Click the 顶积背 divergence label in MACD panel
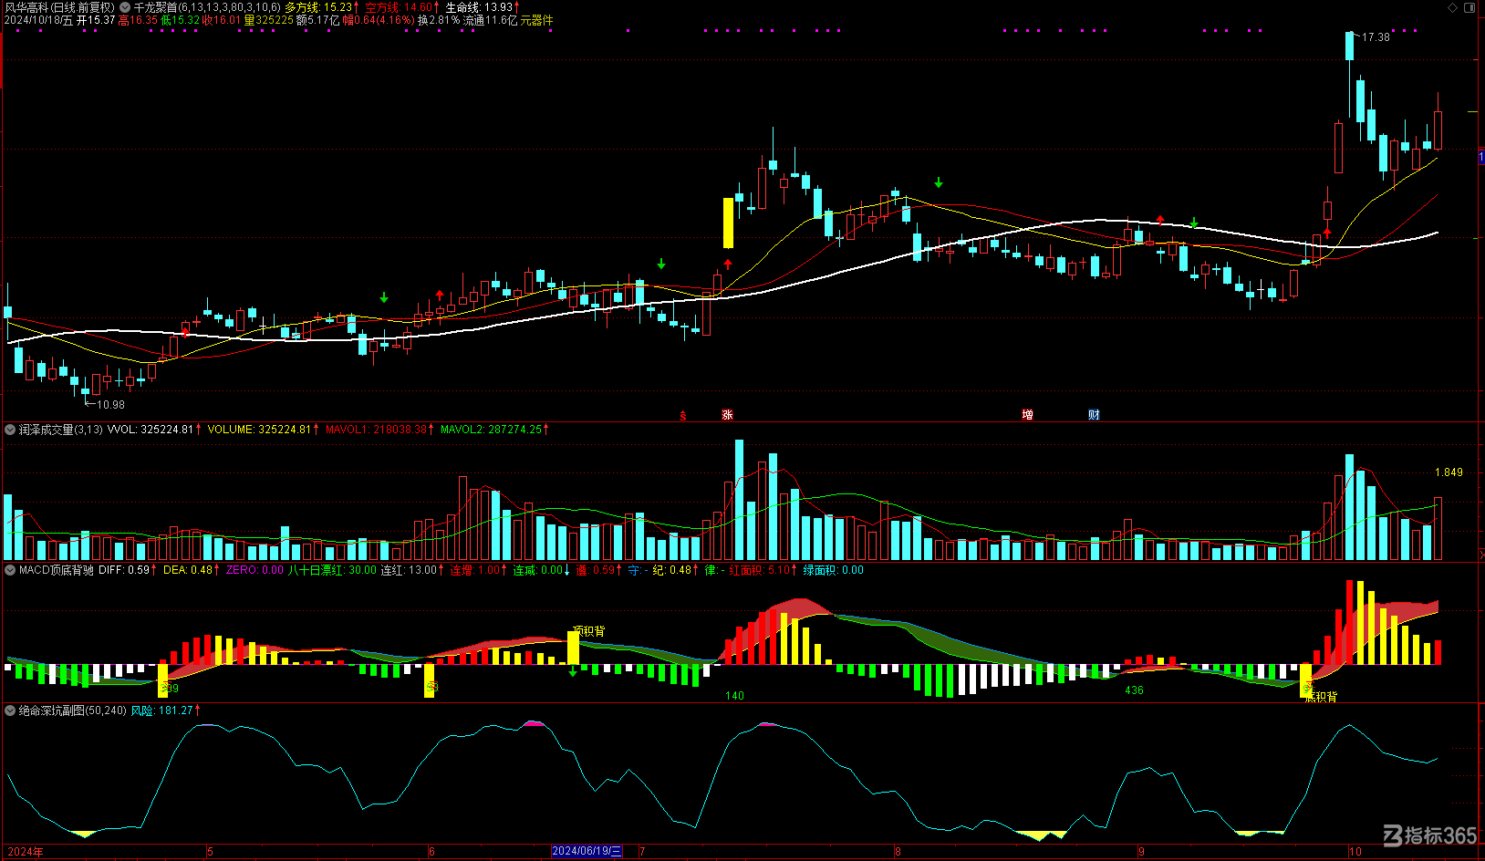 (589, 631)
